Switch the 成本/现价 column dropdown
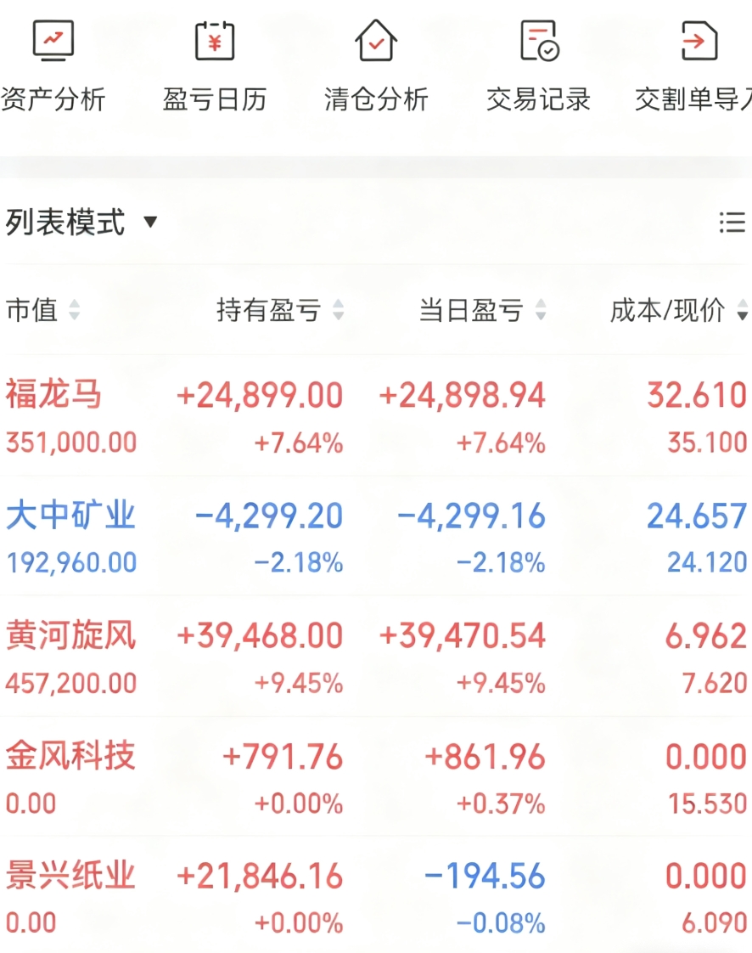 click(x=742, y=312)
